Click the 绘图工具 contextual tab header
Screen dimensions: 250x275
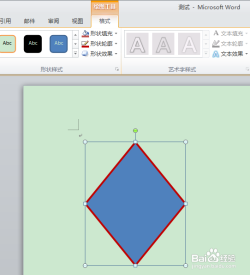coord(104,7)
